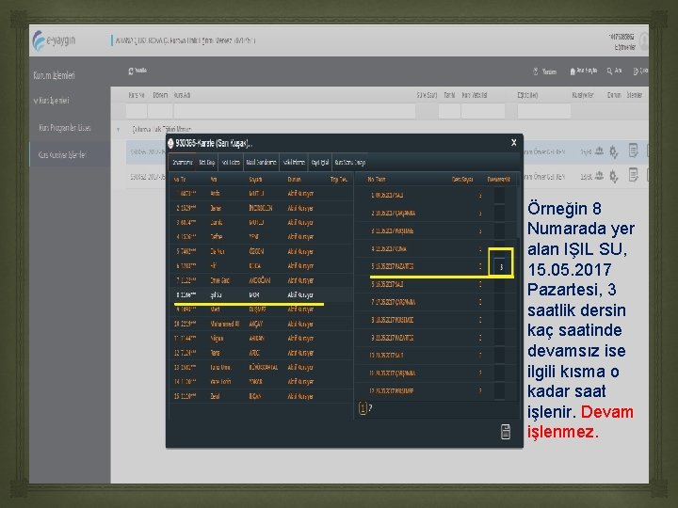Switch to the Not Listesi tab

tap(231, 163)
